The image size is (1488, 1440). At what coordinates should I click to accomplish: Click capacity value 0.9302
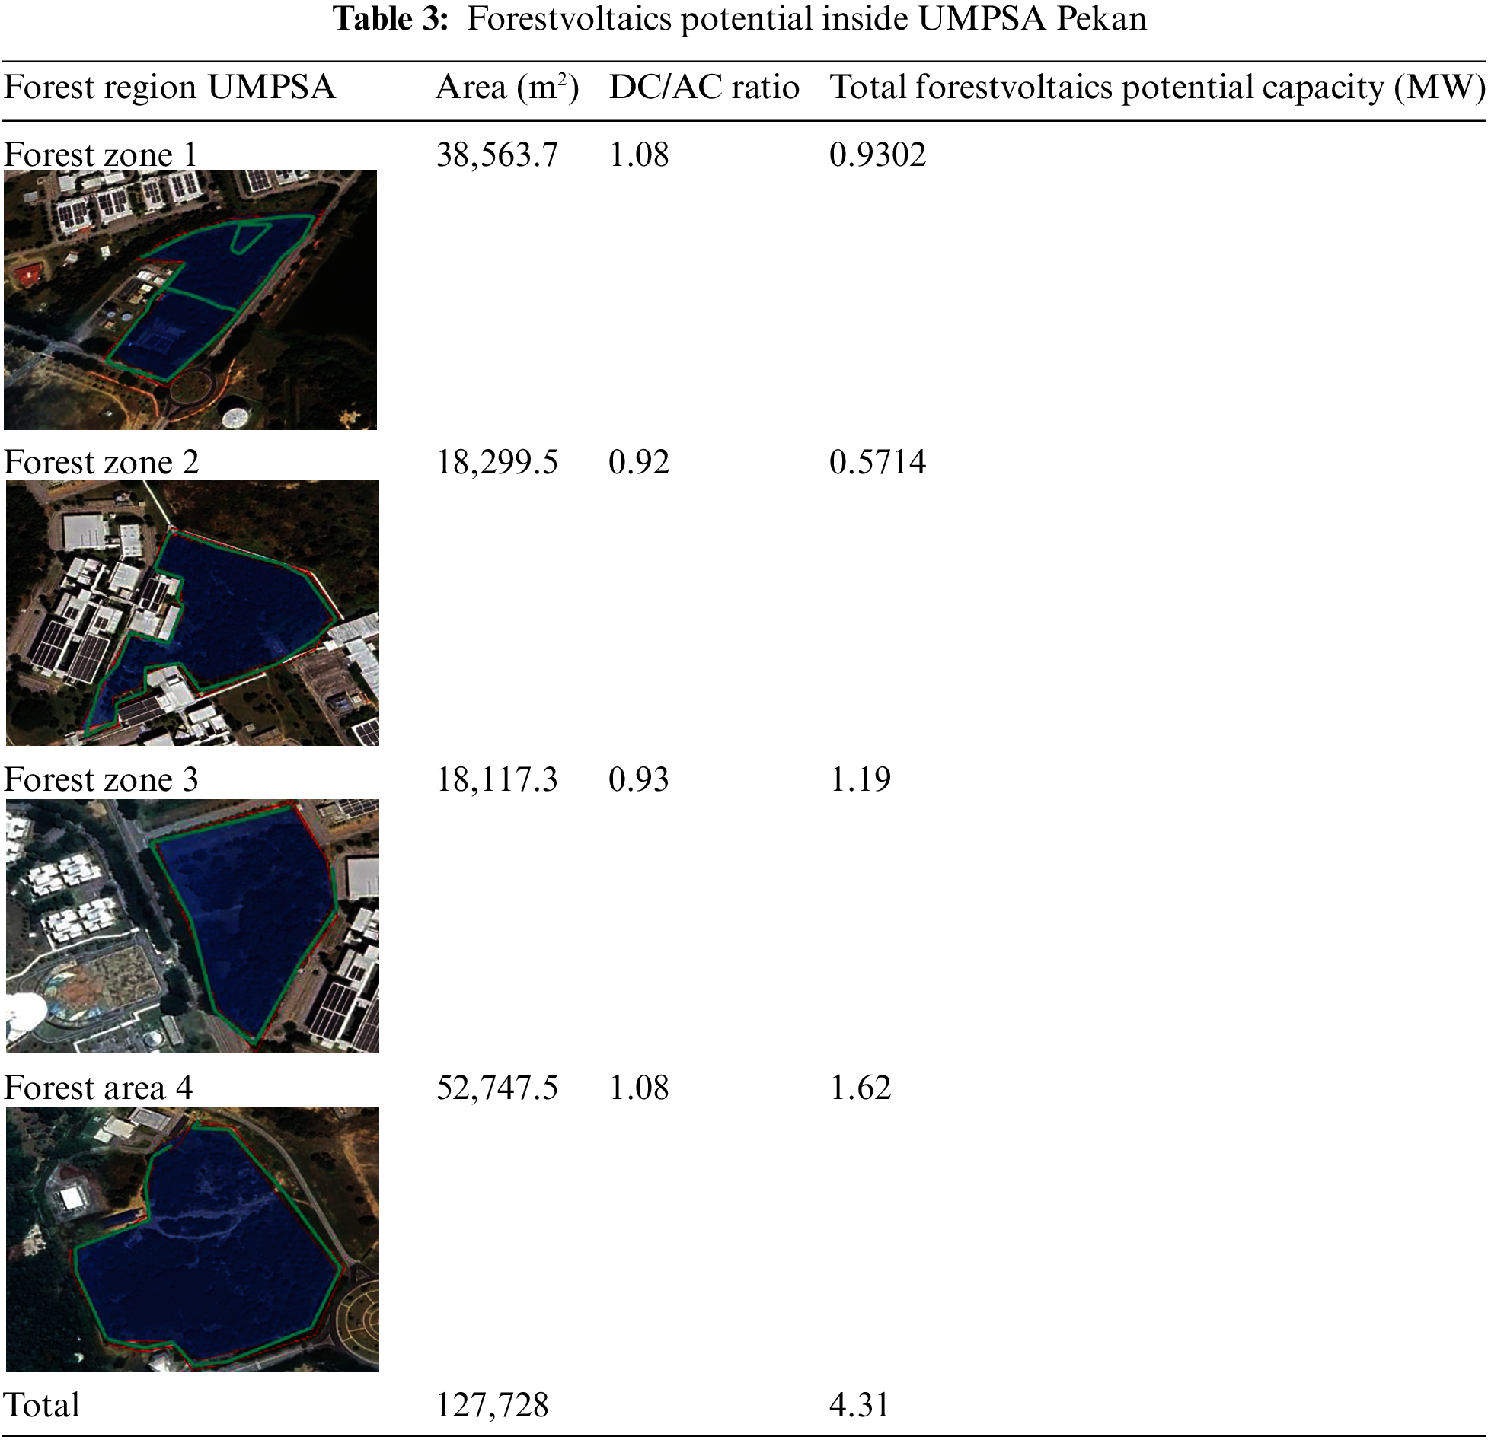877,155
